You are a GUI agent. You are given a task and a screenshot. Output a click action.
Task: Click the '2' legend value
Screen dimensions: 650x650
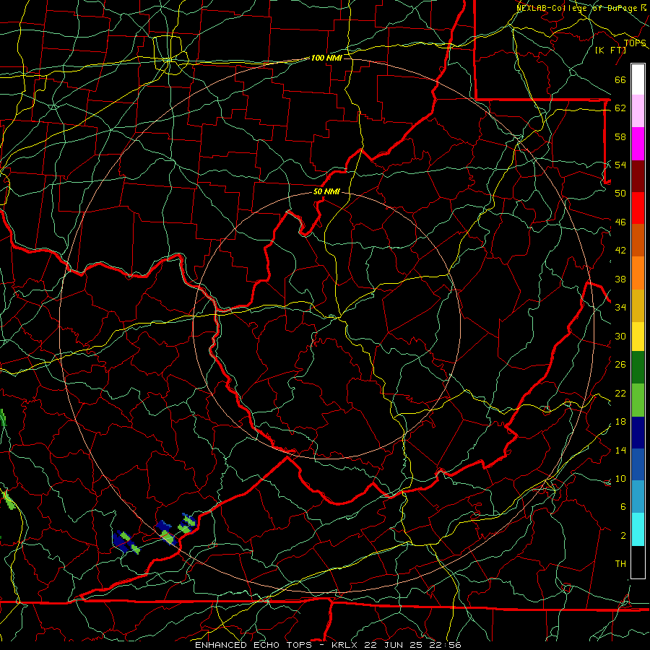(623, 536)
